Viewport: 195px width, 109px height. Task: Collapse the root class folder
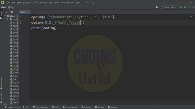5,16
